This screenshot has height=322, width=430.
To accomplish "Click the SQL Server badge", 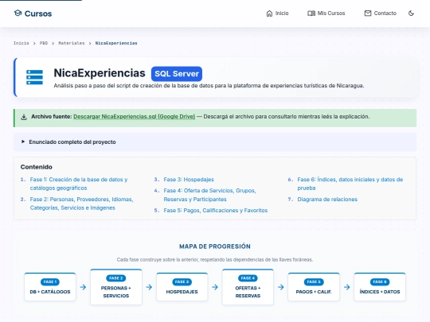I will 177,74.
